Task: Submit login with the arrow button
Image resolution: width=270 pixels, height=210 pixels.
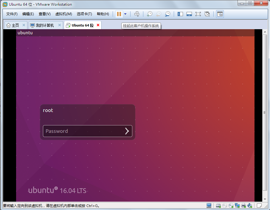Action: point(127,131)
